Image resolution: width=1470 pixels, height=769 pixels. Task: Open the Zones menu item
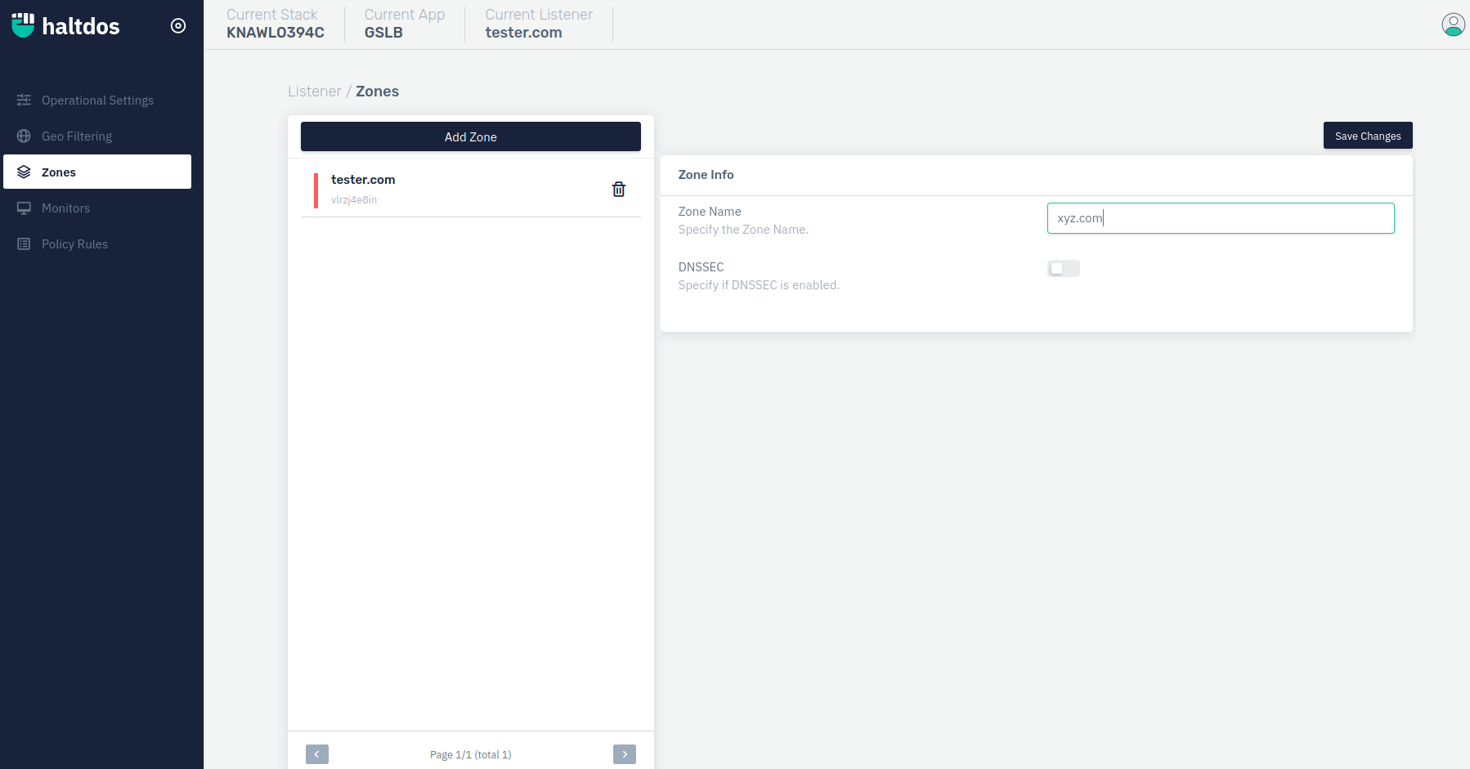[x=97, y=172]
